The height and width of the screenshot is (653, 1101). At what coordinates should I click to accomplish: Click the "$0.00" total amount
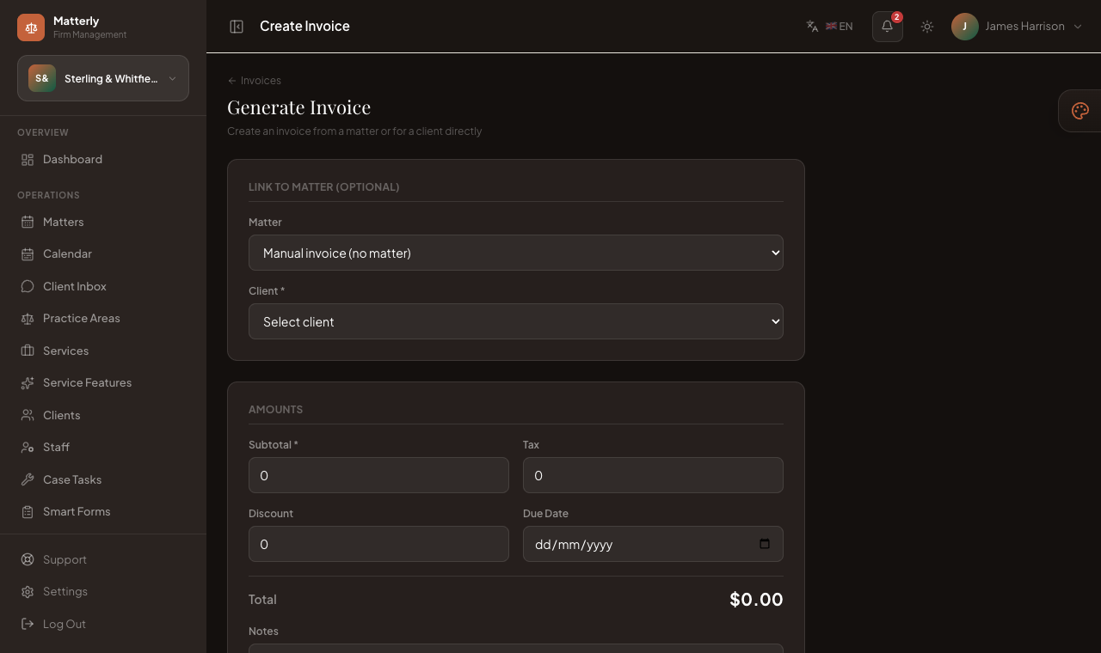(756, 600)
